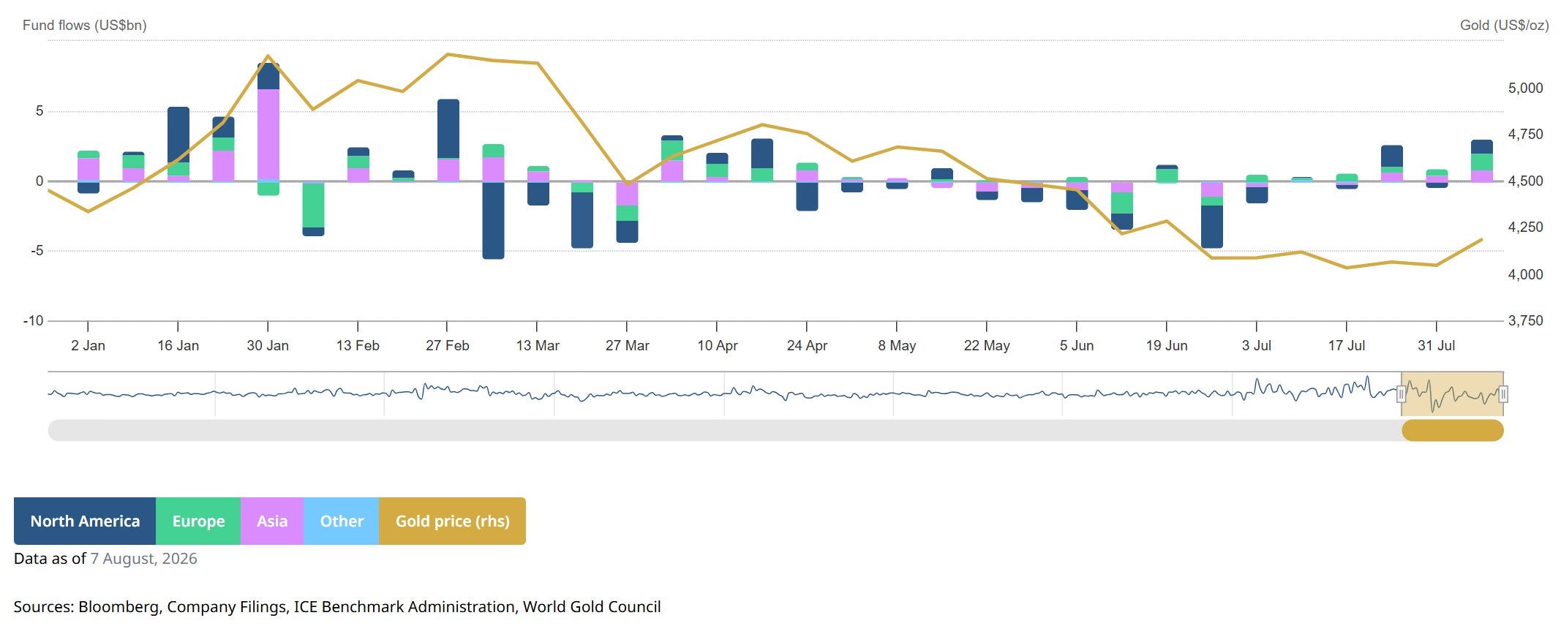Click the left range selector handle
The width and height of the screenshot is (1561, 637).
pos(1402,395)
